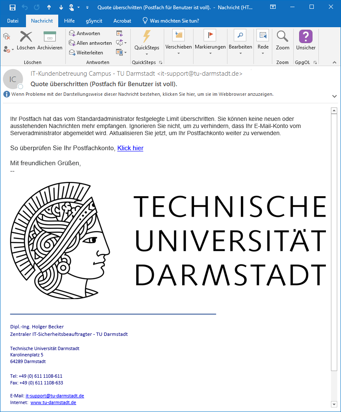Click the address line 'Karolinenplatz 5'
The image size is (341, 412).
[26, 355]
